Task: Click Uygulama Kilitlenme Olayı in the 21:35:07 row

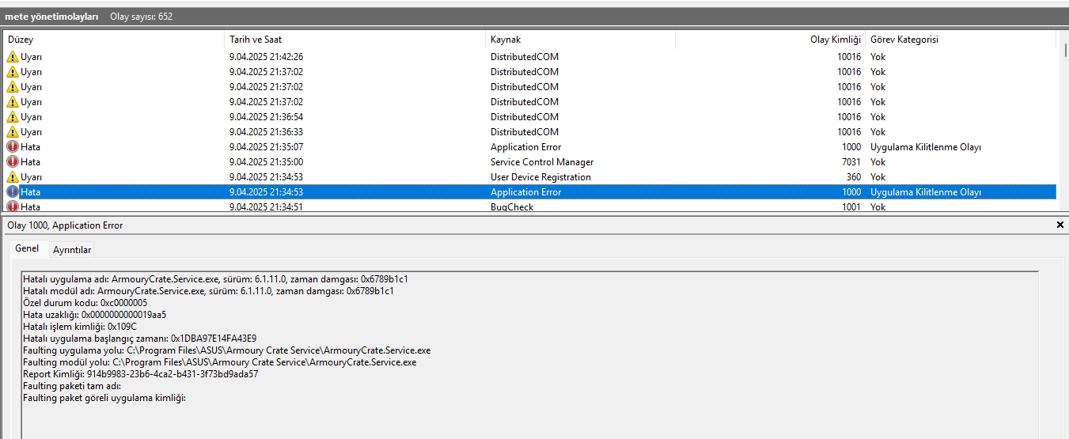Action: coord(926,147)
